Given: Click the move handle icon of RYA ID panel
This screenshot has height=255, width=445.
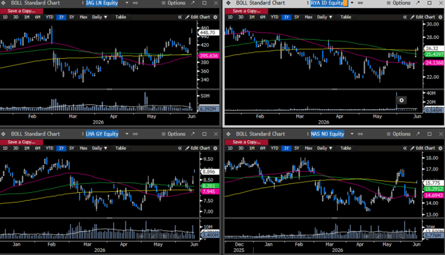Looking at the screenshot, I should pos(228,3).
